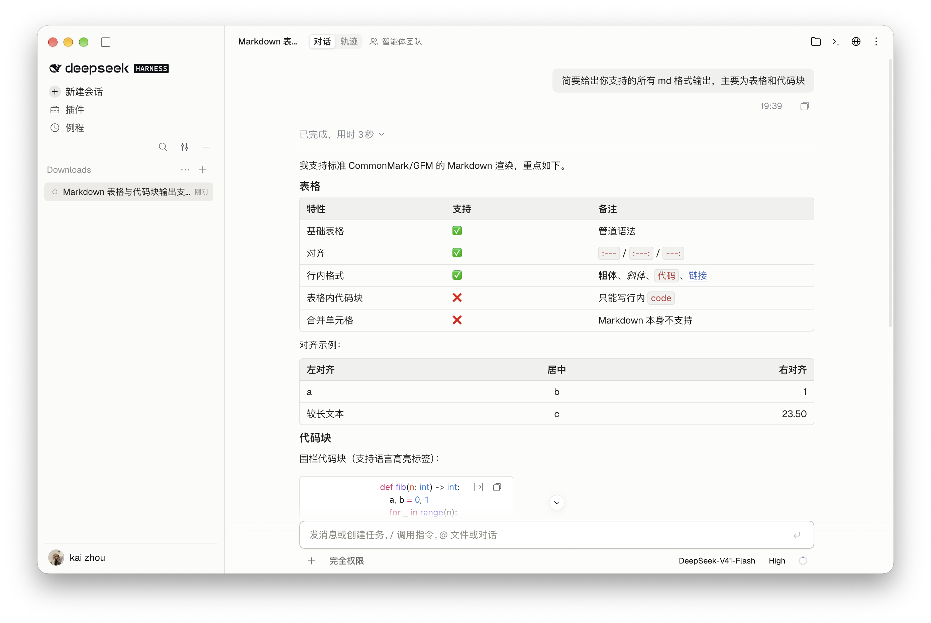Open the terminal prompt icon
This screenshot has height=623, width=931.
click(836, 41)
